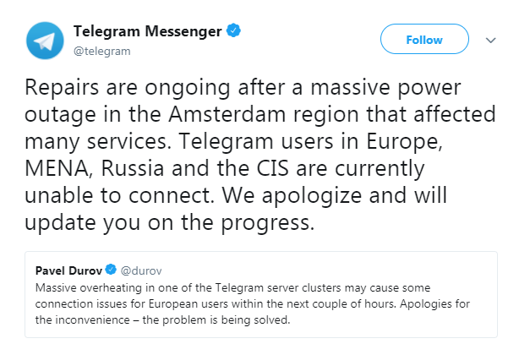Click the verified badge next to Pavel Durov
This screenshot has width=530, height=344.
[109, 270]
